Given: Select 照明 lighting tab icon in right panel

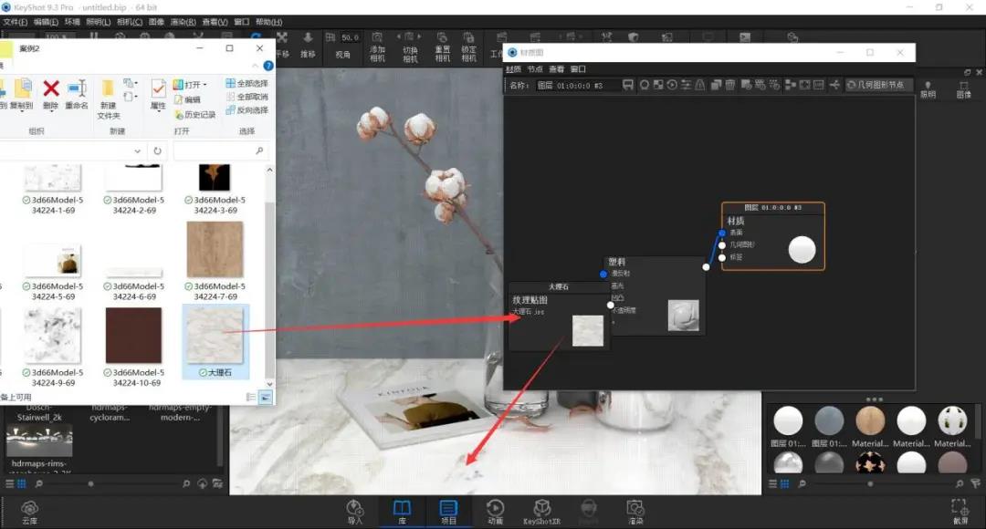Looking at the screenshot, I should pyautogui.click(x=928, y=89).
